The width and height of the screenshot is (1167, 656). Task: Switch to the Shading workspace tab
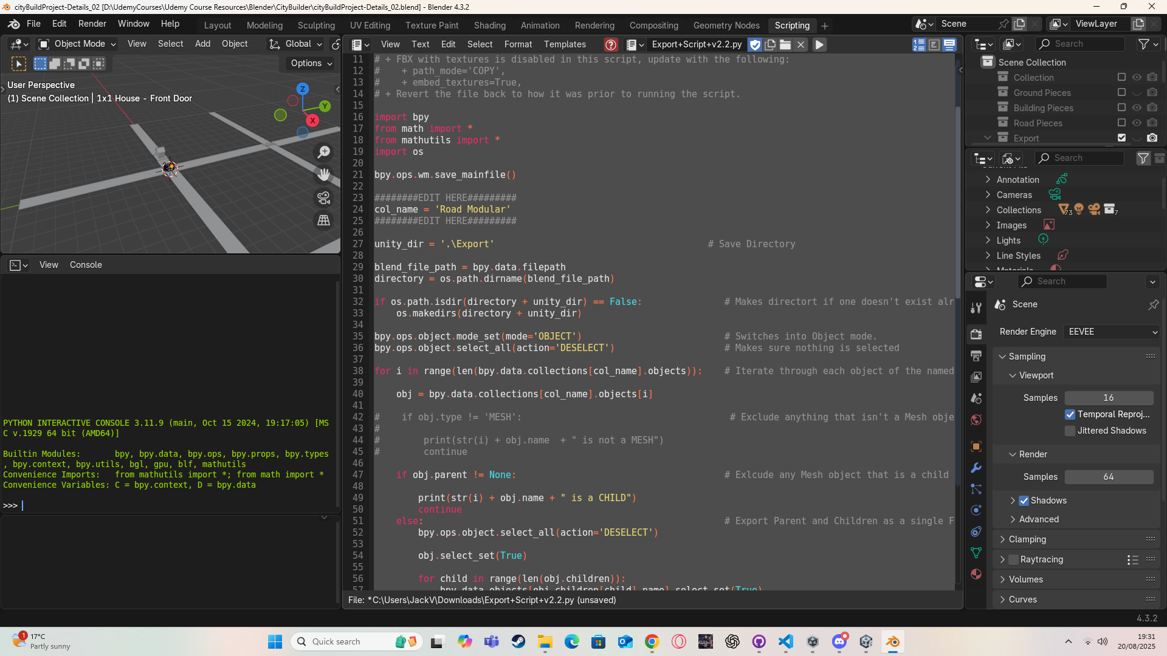pyautogui.click(x=490, y=26)
